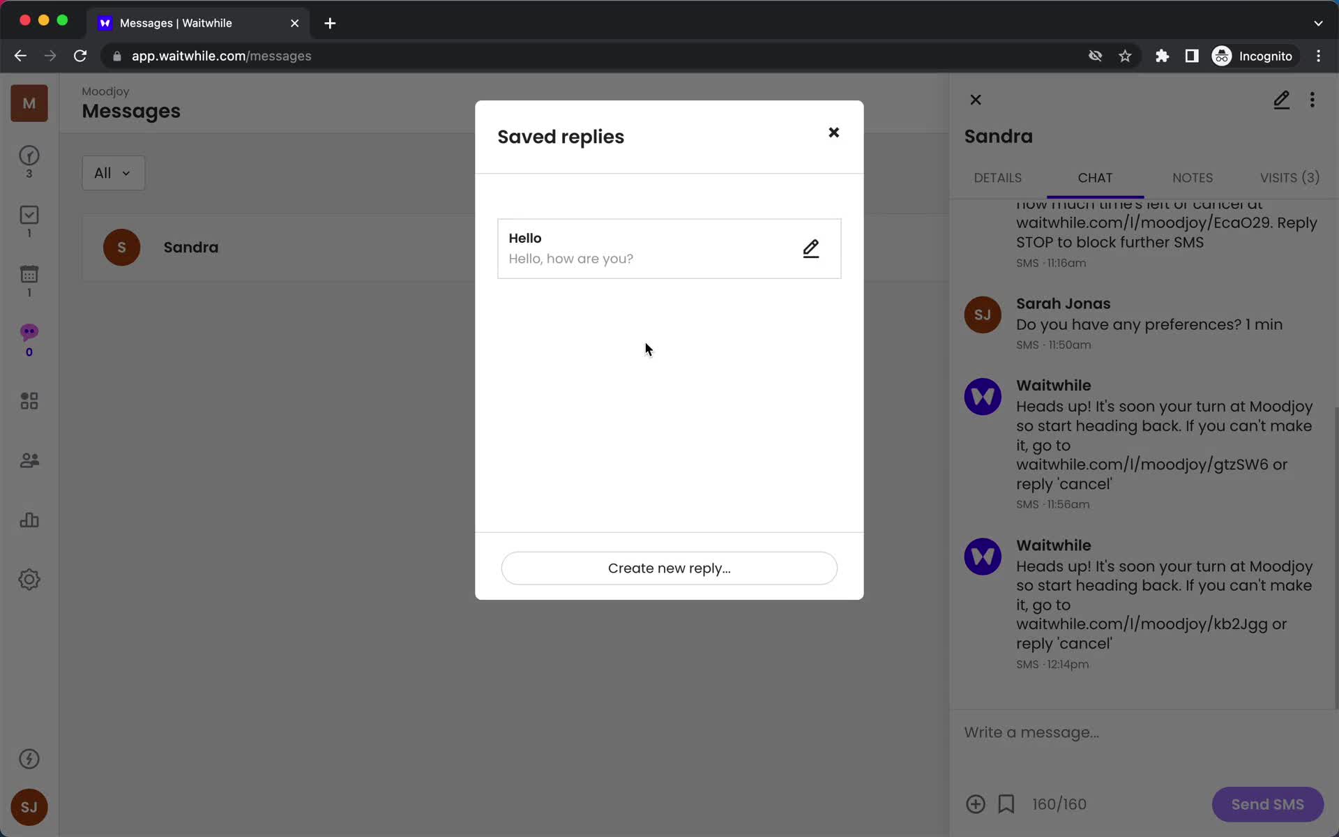Viewport: 1339px width, 837px height.
Task: Click Sandra's conversation in message list
Action: pyautogui.click(x=191, y=247)
